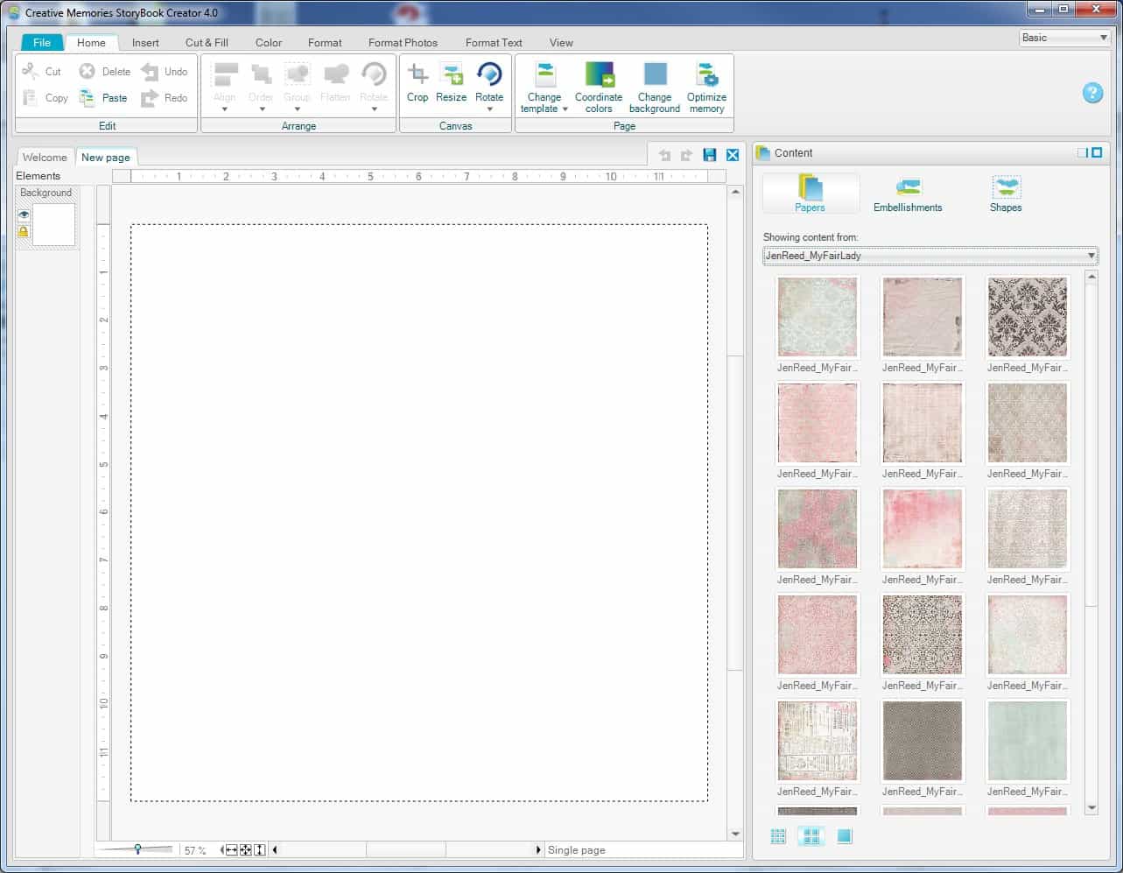The height and width of the screenshot is (873, 1123).
Task: Select the black lace pattern paper thumbnail
Action: tap(923, 635)
